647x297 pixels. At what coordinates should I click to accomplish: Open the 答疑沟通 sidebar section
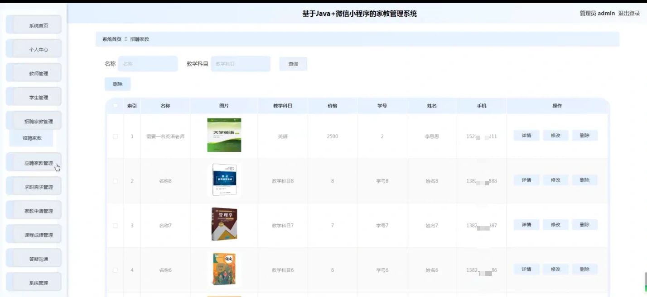[x=33, y=258]
